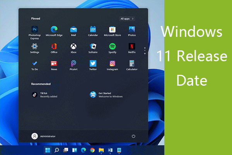Open Get Started welcome to Windows

(106, 95)
